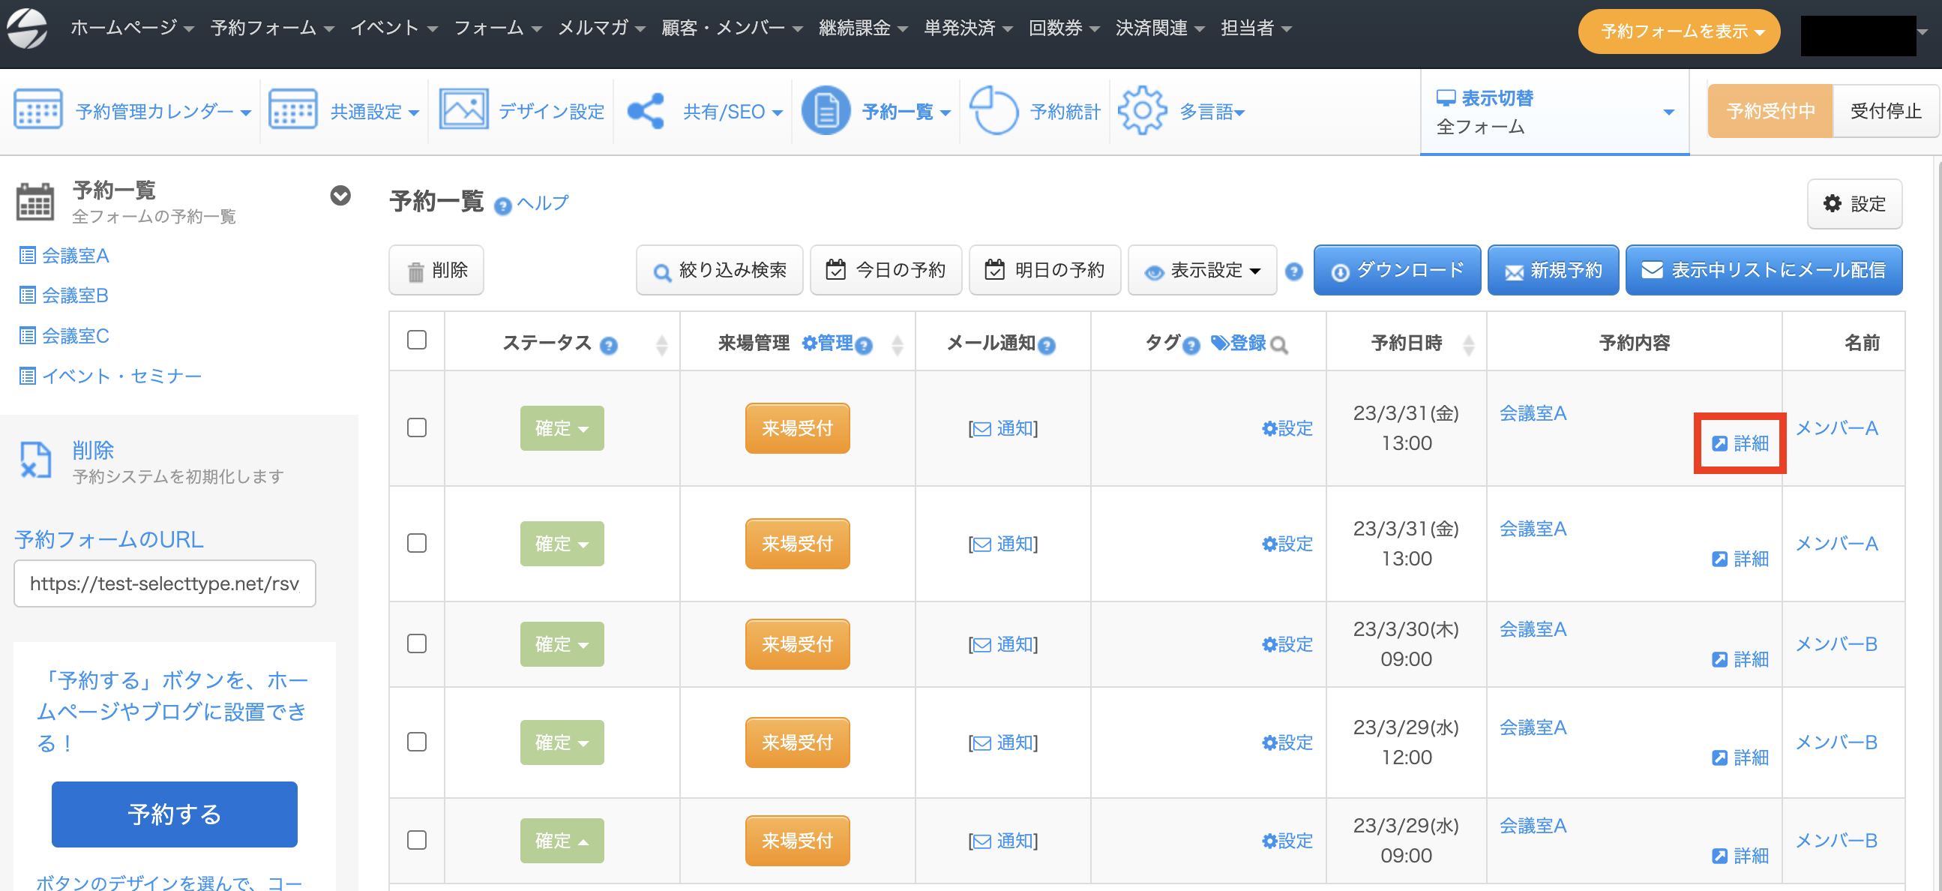Open 多言語 gear icon menu
The image size is (1942, 891).
[1142, 111]
